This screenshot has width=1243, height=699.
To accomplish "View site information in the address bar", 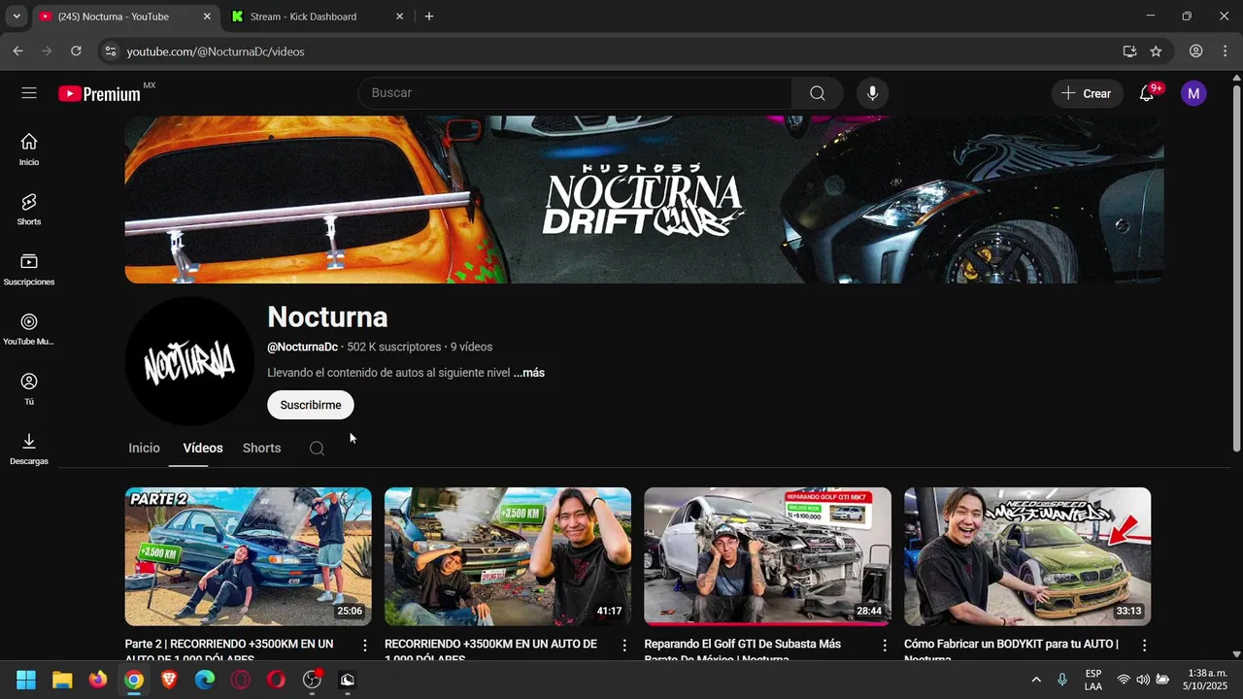I will point(110,50).
